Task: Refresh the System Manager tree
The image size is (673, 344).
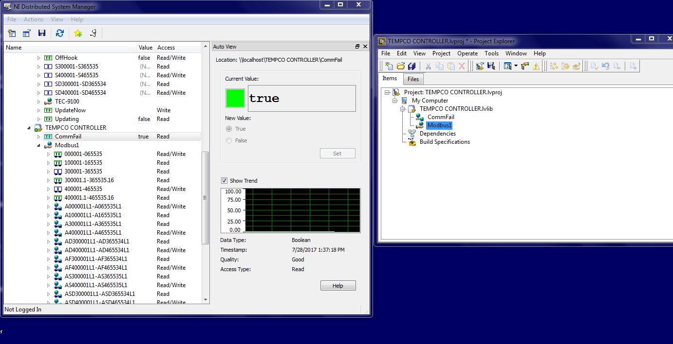Action: [60, 33]
